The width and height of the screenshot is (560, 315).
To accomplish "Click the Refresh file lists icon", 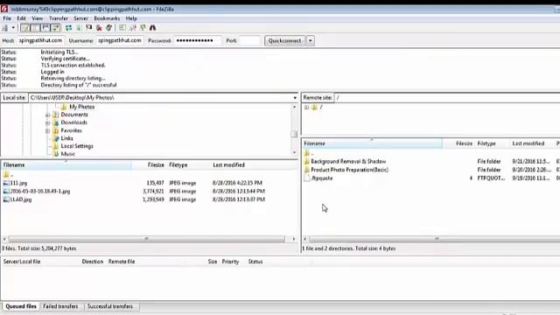I will coord(68,27).
